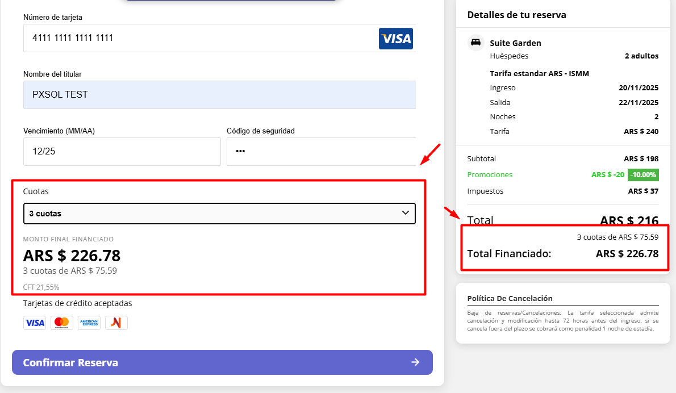The height and width of the screenshot is (393, 676).
Task: Click the green -10.00% promotion badge
Action: point(643,175)
